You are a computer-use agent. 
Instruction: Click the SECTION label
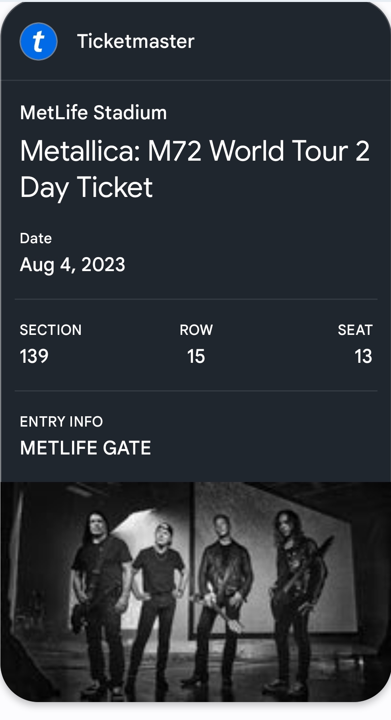point(51,330)
